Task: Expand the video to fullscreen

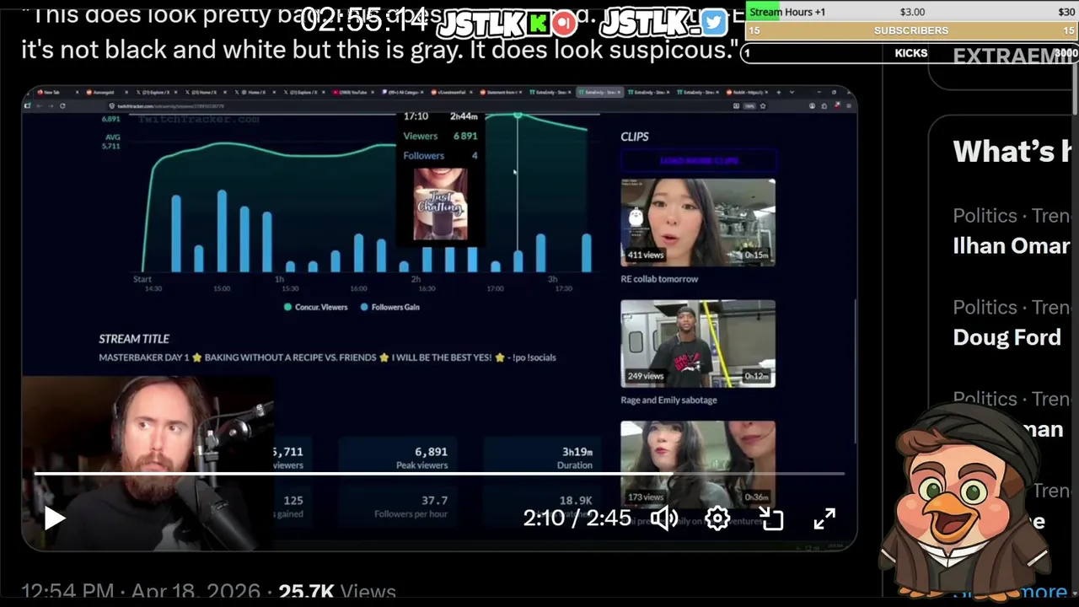Action: pyautogui.click(x=824, y=518)
